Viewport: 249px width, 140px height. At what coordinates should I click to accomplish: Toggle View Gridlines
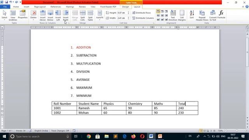13,15
